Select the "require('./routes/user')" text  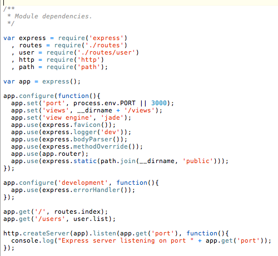[x=93, y=52]
